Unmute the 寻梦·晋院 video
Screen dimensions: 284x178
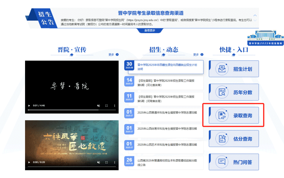(x=98, y=106)
